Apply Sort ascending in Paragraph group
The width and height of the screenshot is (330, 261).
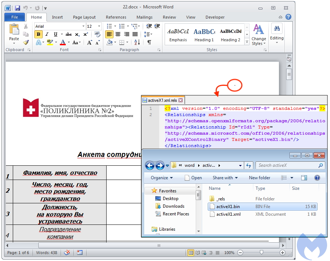(137, 42)
